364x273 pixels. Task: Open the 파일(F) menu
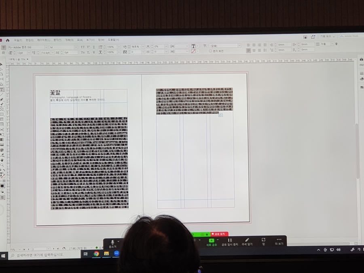[x=18, y=40]
